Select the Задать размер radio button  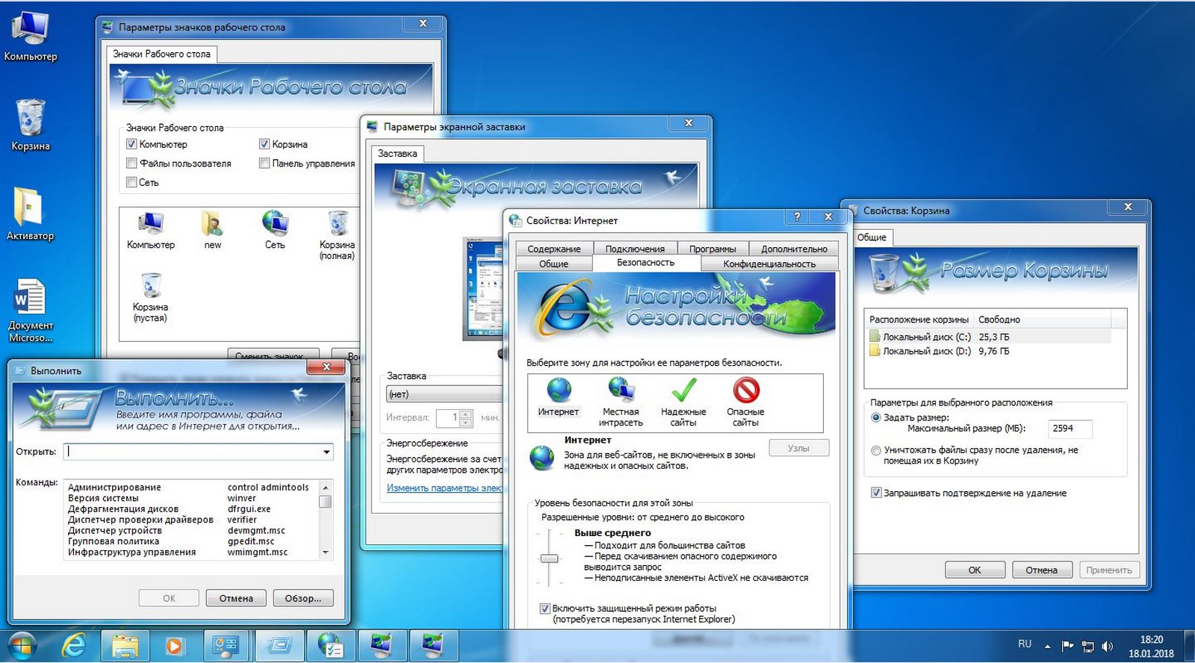(876, 417)
